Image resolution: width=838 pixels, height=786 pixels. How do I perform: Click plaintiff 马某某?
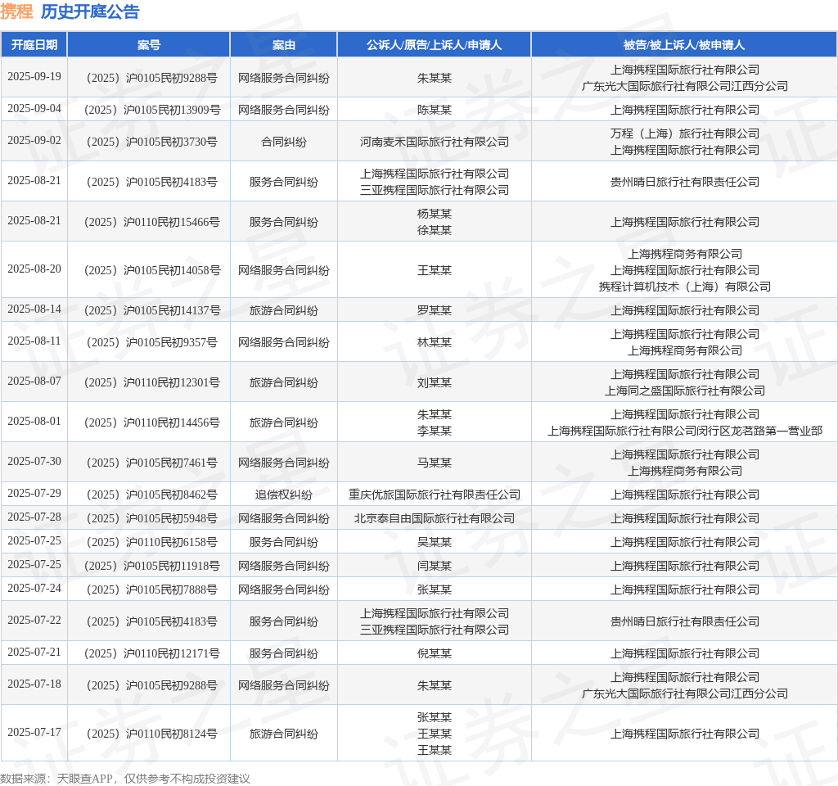click(435, 463)
